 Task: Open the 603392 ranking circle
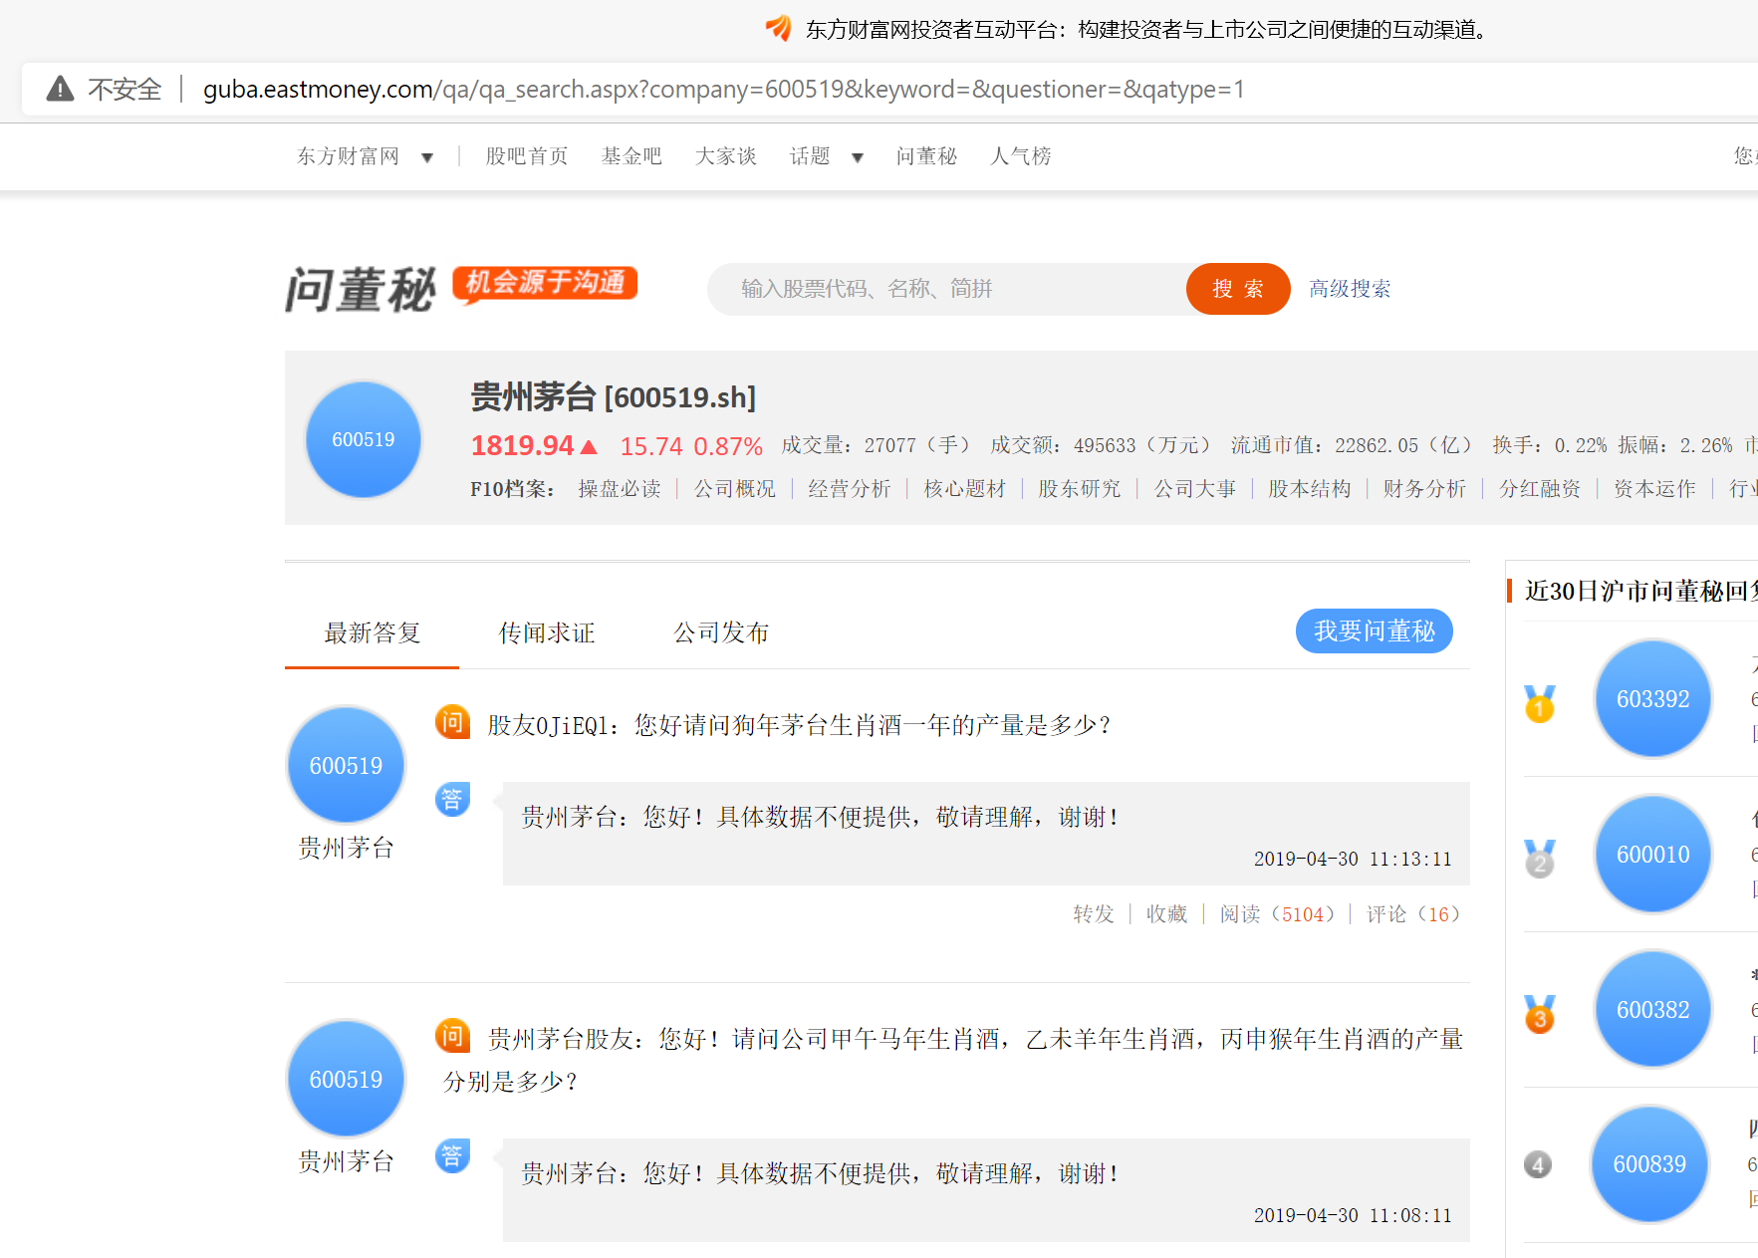[1653, 698]
